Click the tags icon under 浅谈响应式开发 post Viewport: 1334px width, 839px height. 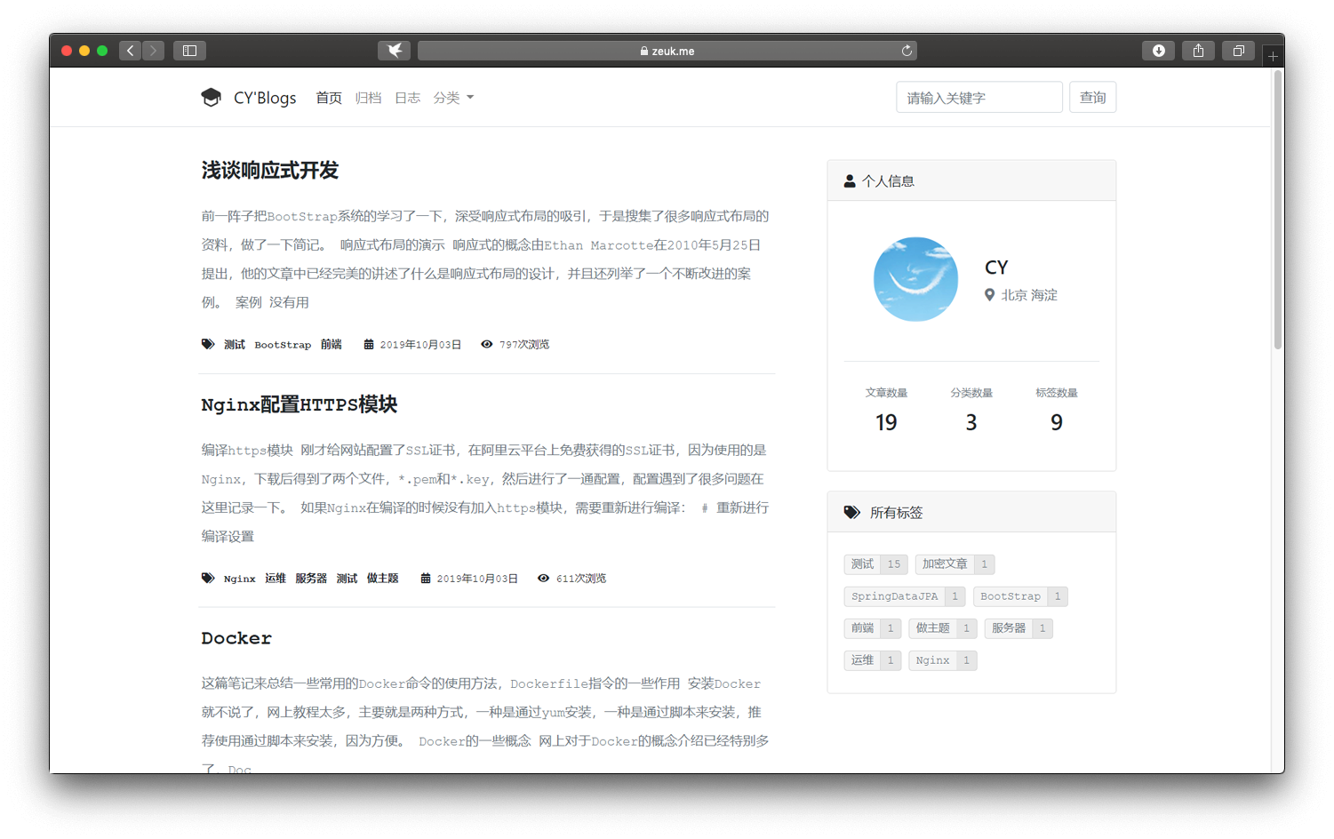tap(208, 344)
